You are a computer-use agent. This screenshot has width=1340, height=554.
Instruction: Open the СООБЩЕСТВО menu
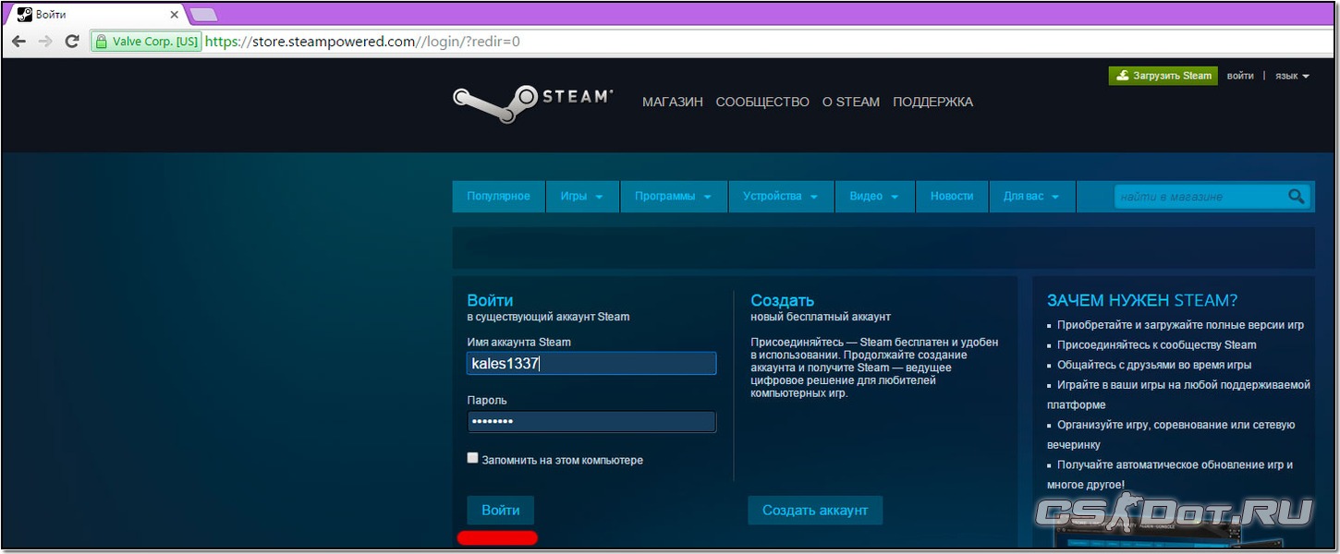point(762,102)
